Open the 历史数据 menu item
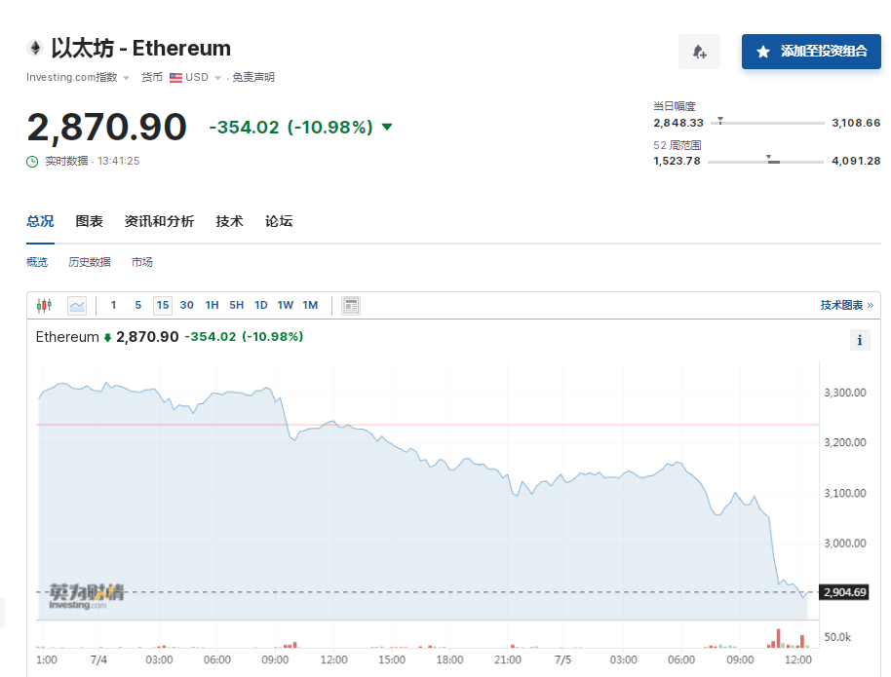Viewport: 891px width, 677px height. pyautogui.click(x=89, y=261)
